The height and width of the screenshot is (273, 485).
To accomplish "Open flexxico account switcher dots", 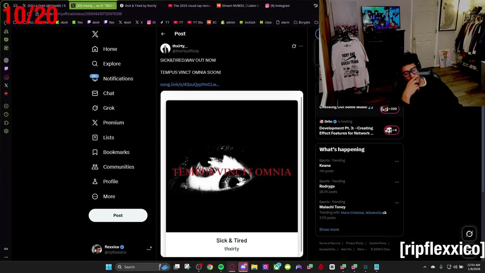I will click(149, 249).
